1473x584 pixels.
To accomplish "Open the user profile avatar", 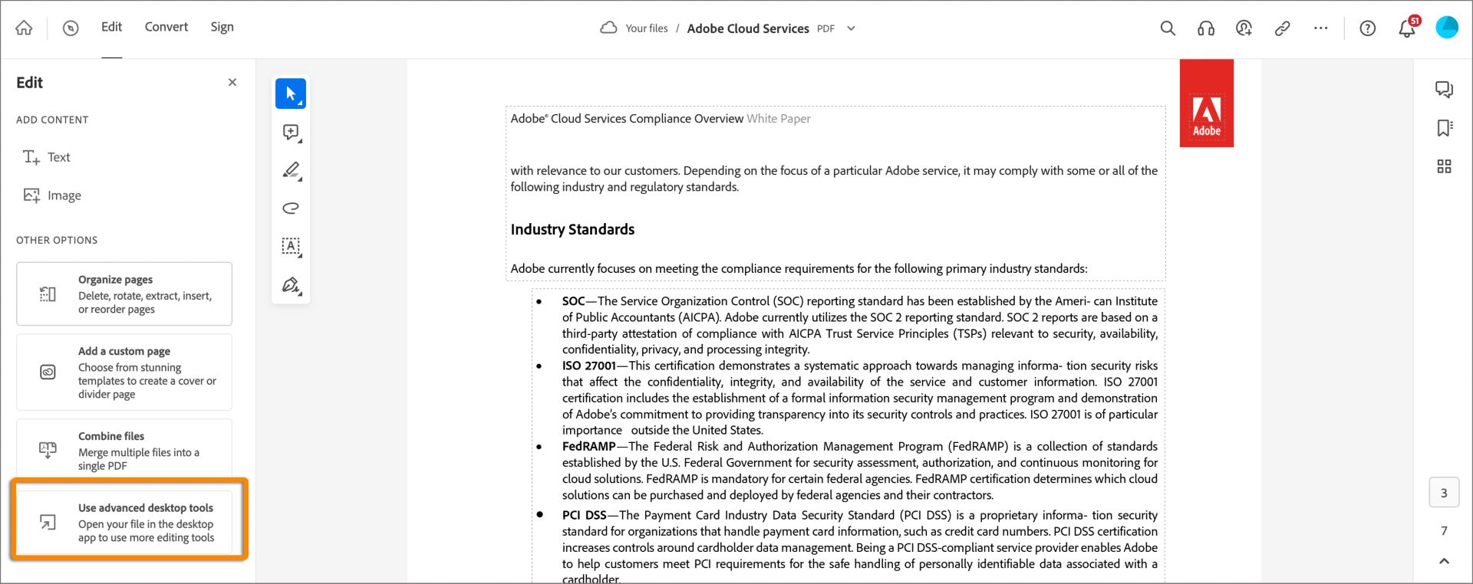I will tap(1447, 28).
